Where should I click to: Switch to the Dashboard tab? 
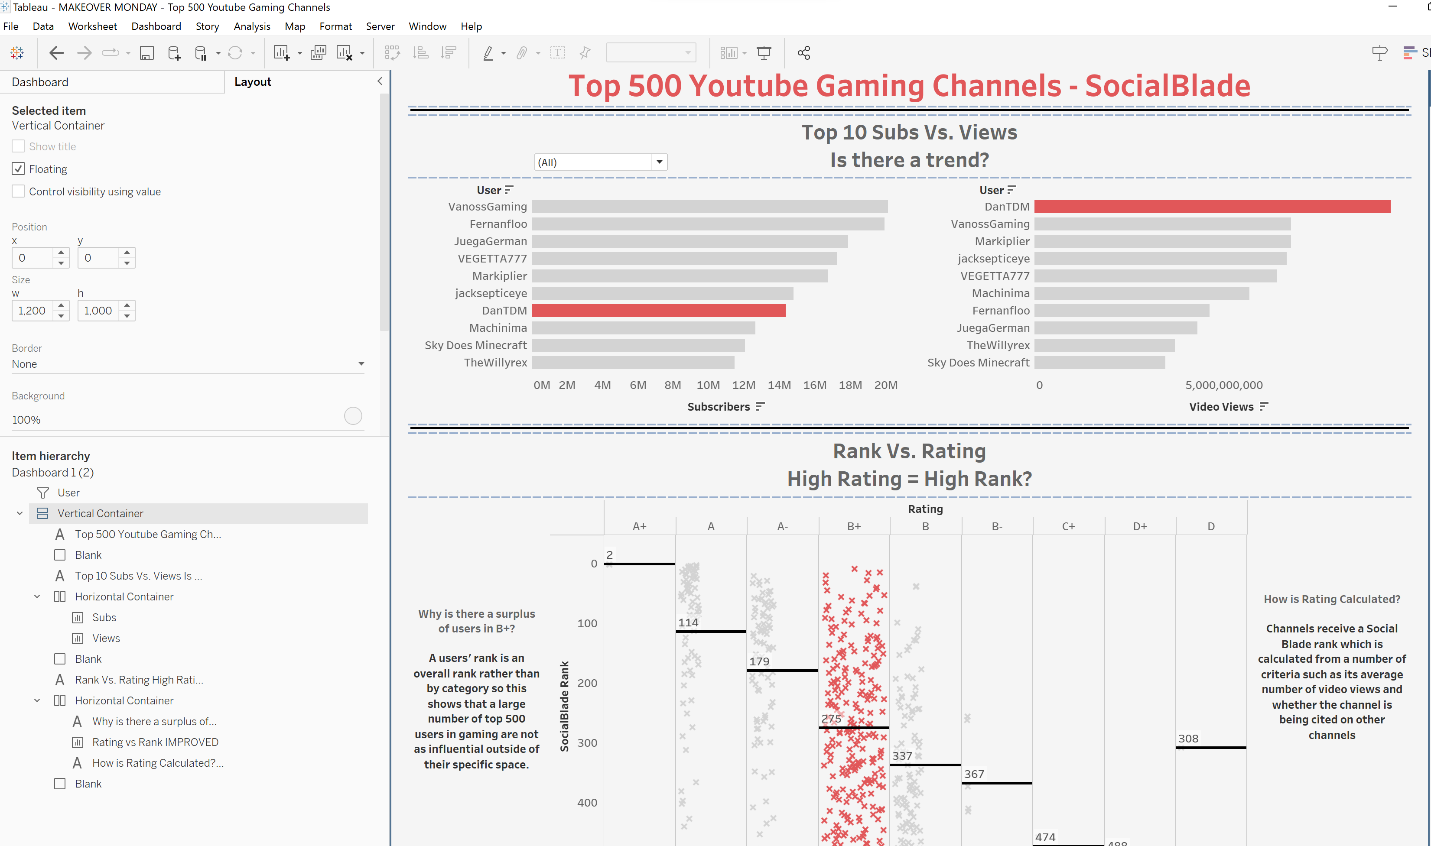pyautogui.click(x=40, y=82)
